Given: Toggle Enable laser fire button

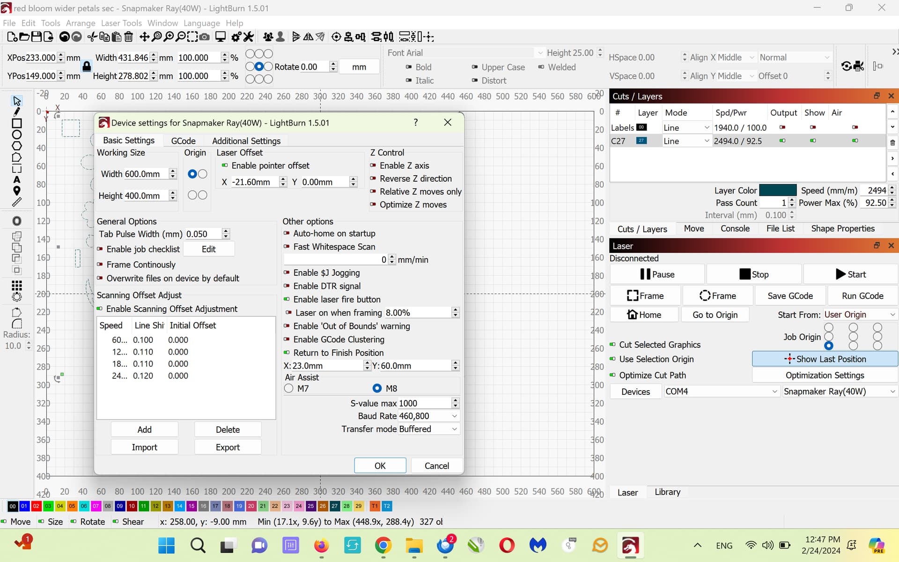Looking at the screenshot, I should tap(332, 300).
